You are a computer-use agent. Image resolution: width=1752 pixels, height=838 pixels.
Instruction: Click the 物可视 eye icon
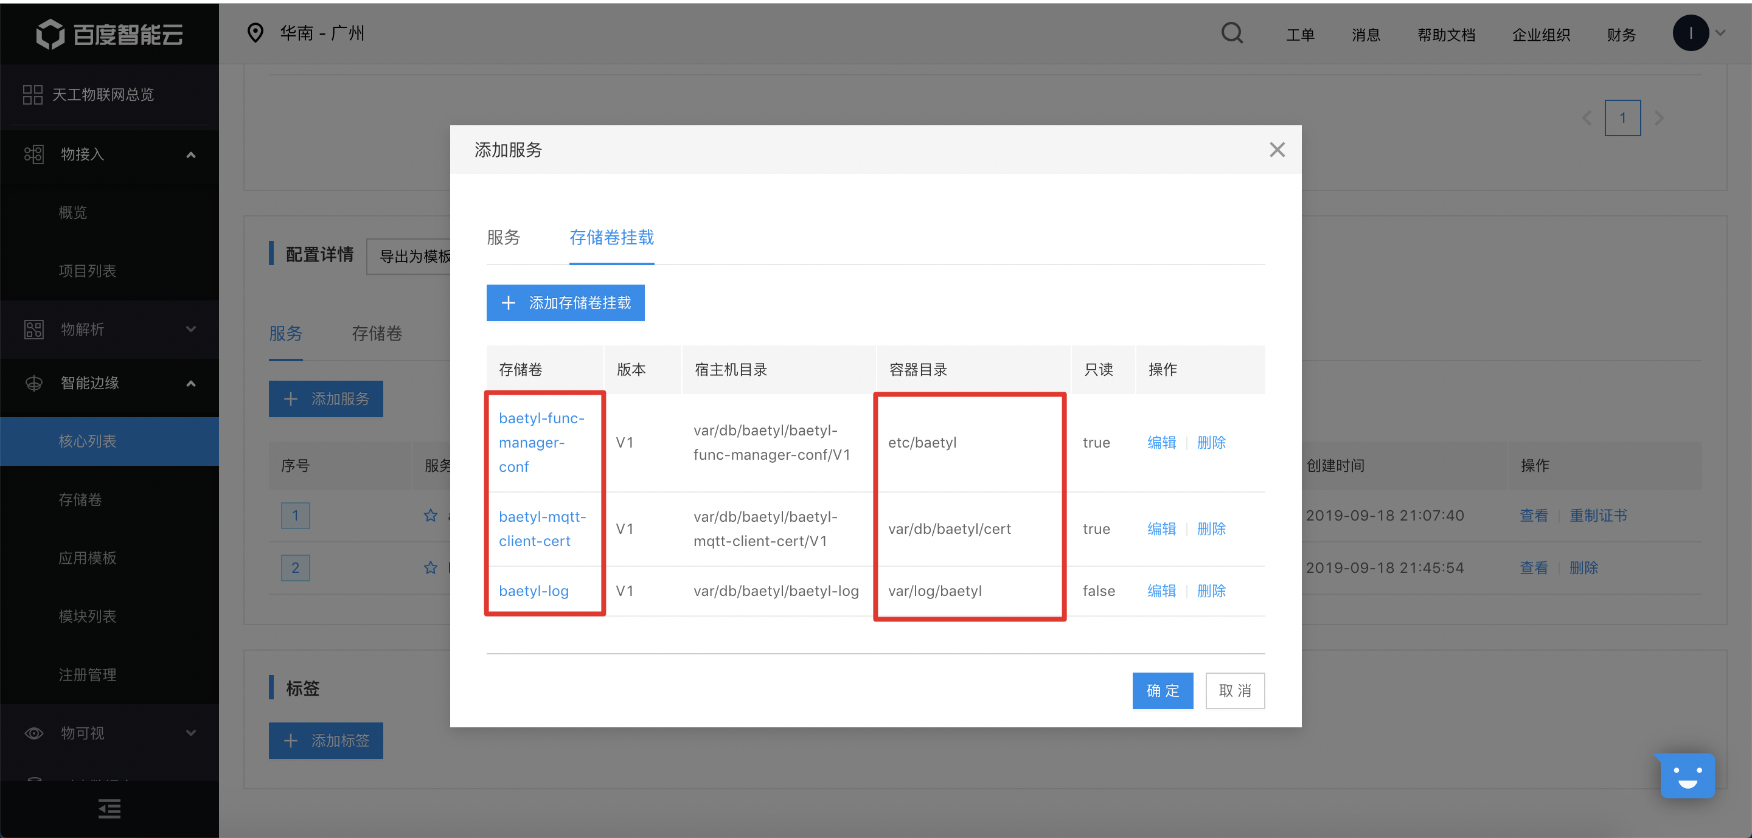(33, 733)
